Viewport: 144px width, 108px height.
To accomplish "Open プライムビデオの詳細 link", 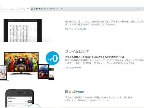I will coord(73,68).
